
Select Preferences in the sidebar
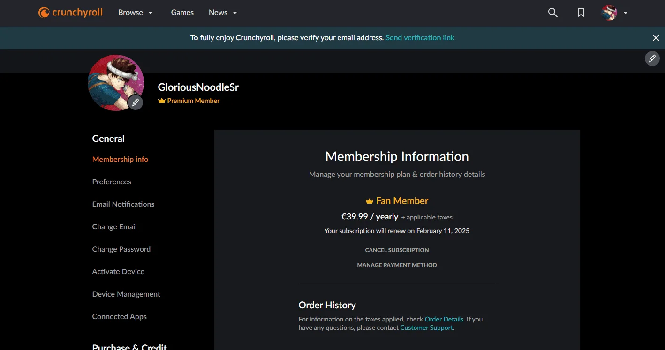pos(112,182)
